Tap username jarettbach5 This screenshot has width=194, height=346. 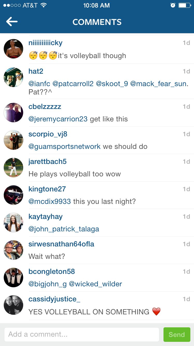(48, 162)
